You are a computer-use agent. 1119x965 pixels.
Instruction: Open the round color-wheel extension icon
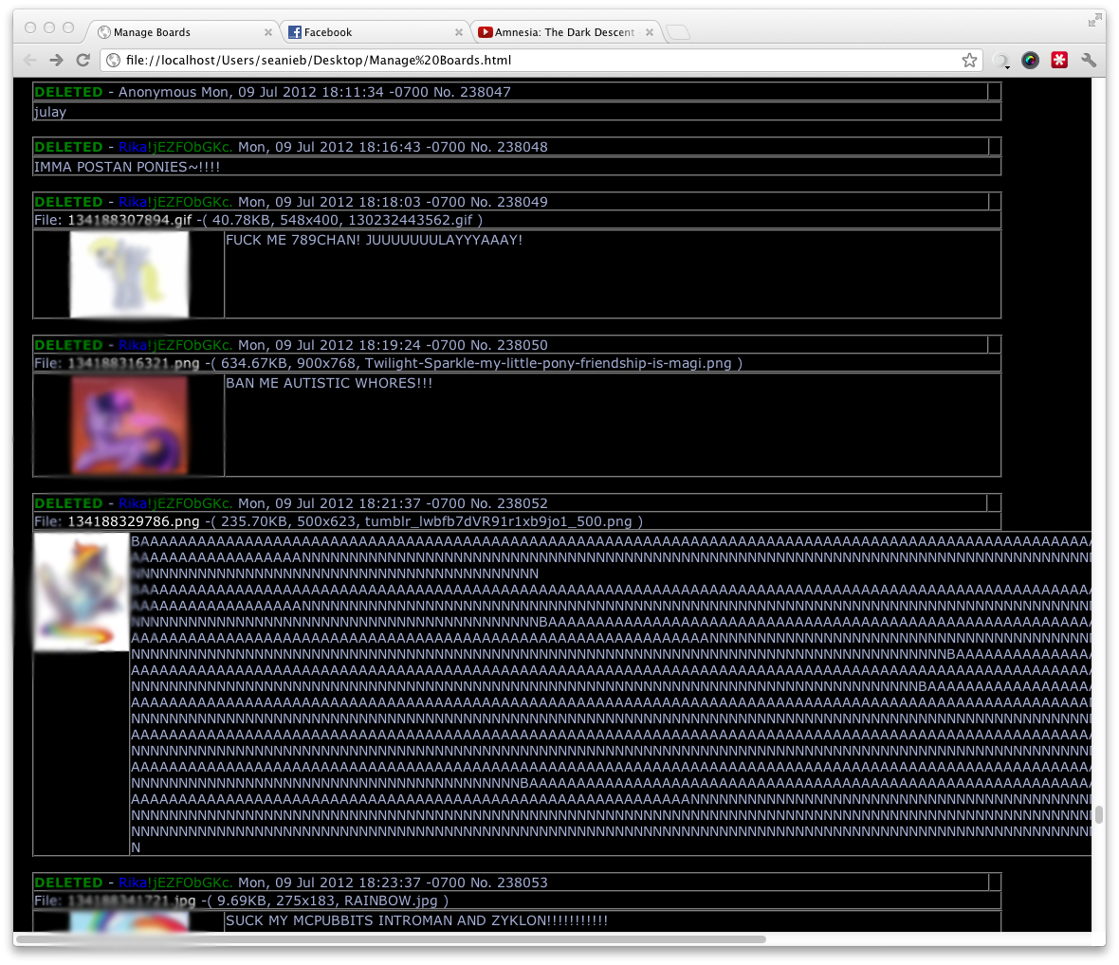click(x=1030, y=61)
